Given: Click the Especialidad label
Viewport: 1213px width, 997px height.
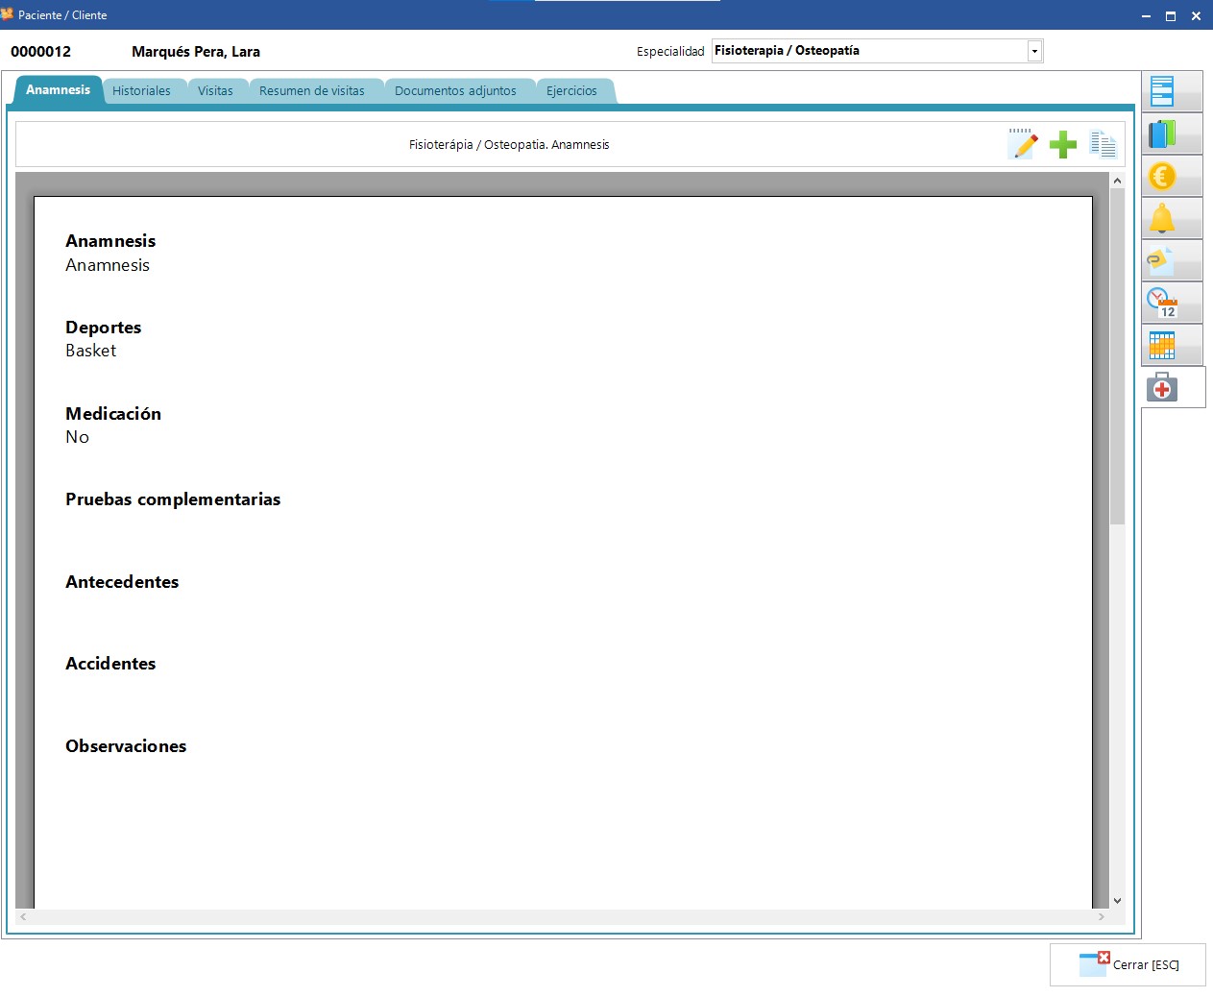Looking at the screenshot, I should (670, 52).
